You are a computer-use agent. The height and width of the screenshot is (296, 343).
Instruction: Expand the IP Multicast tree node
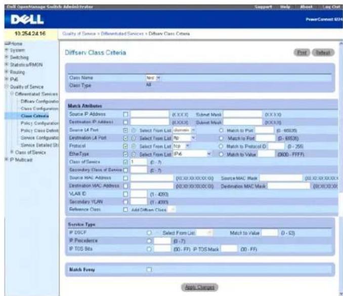[x=7, y=160]
